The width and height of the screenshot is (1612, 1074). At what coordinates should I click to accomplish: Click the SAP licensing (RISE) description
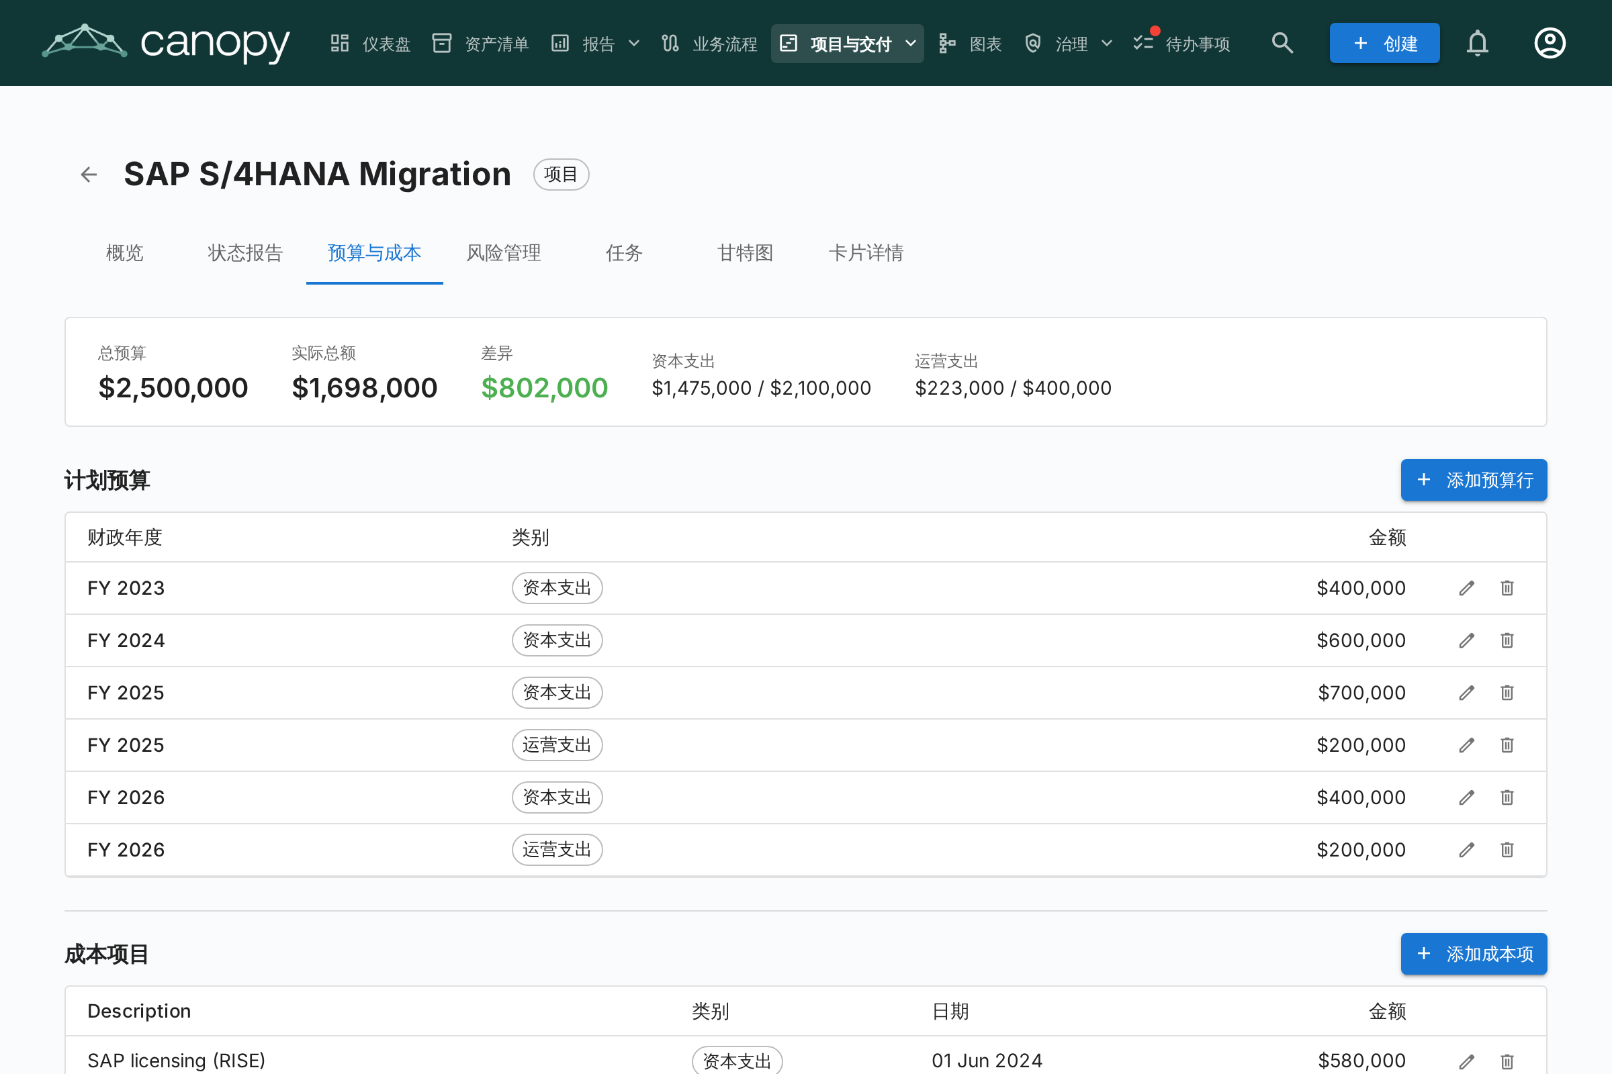coord(177,1061)
